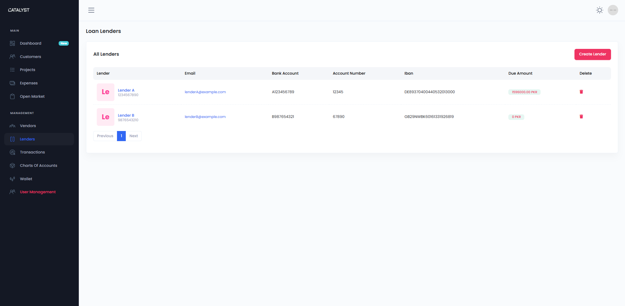The width and height of the screenshot is (625, 306).
Task: Open the Dashboard menu item
Action: [x=31, y=43]
